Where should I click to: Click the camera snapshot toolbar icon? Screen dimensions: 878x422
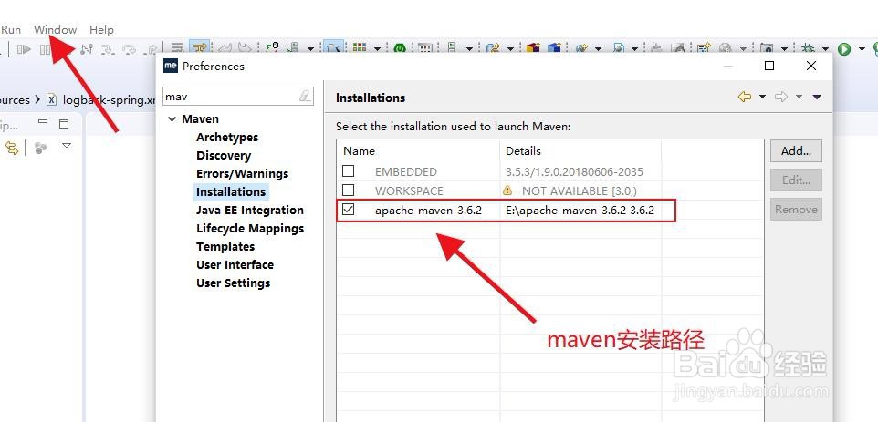[x=767, y=48]
